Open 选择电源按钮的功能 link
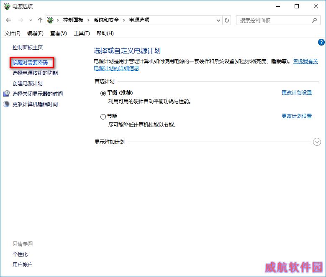The width and height of the screenshot is (326, 277). tap(35, 73)
